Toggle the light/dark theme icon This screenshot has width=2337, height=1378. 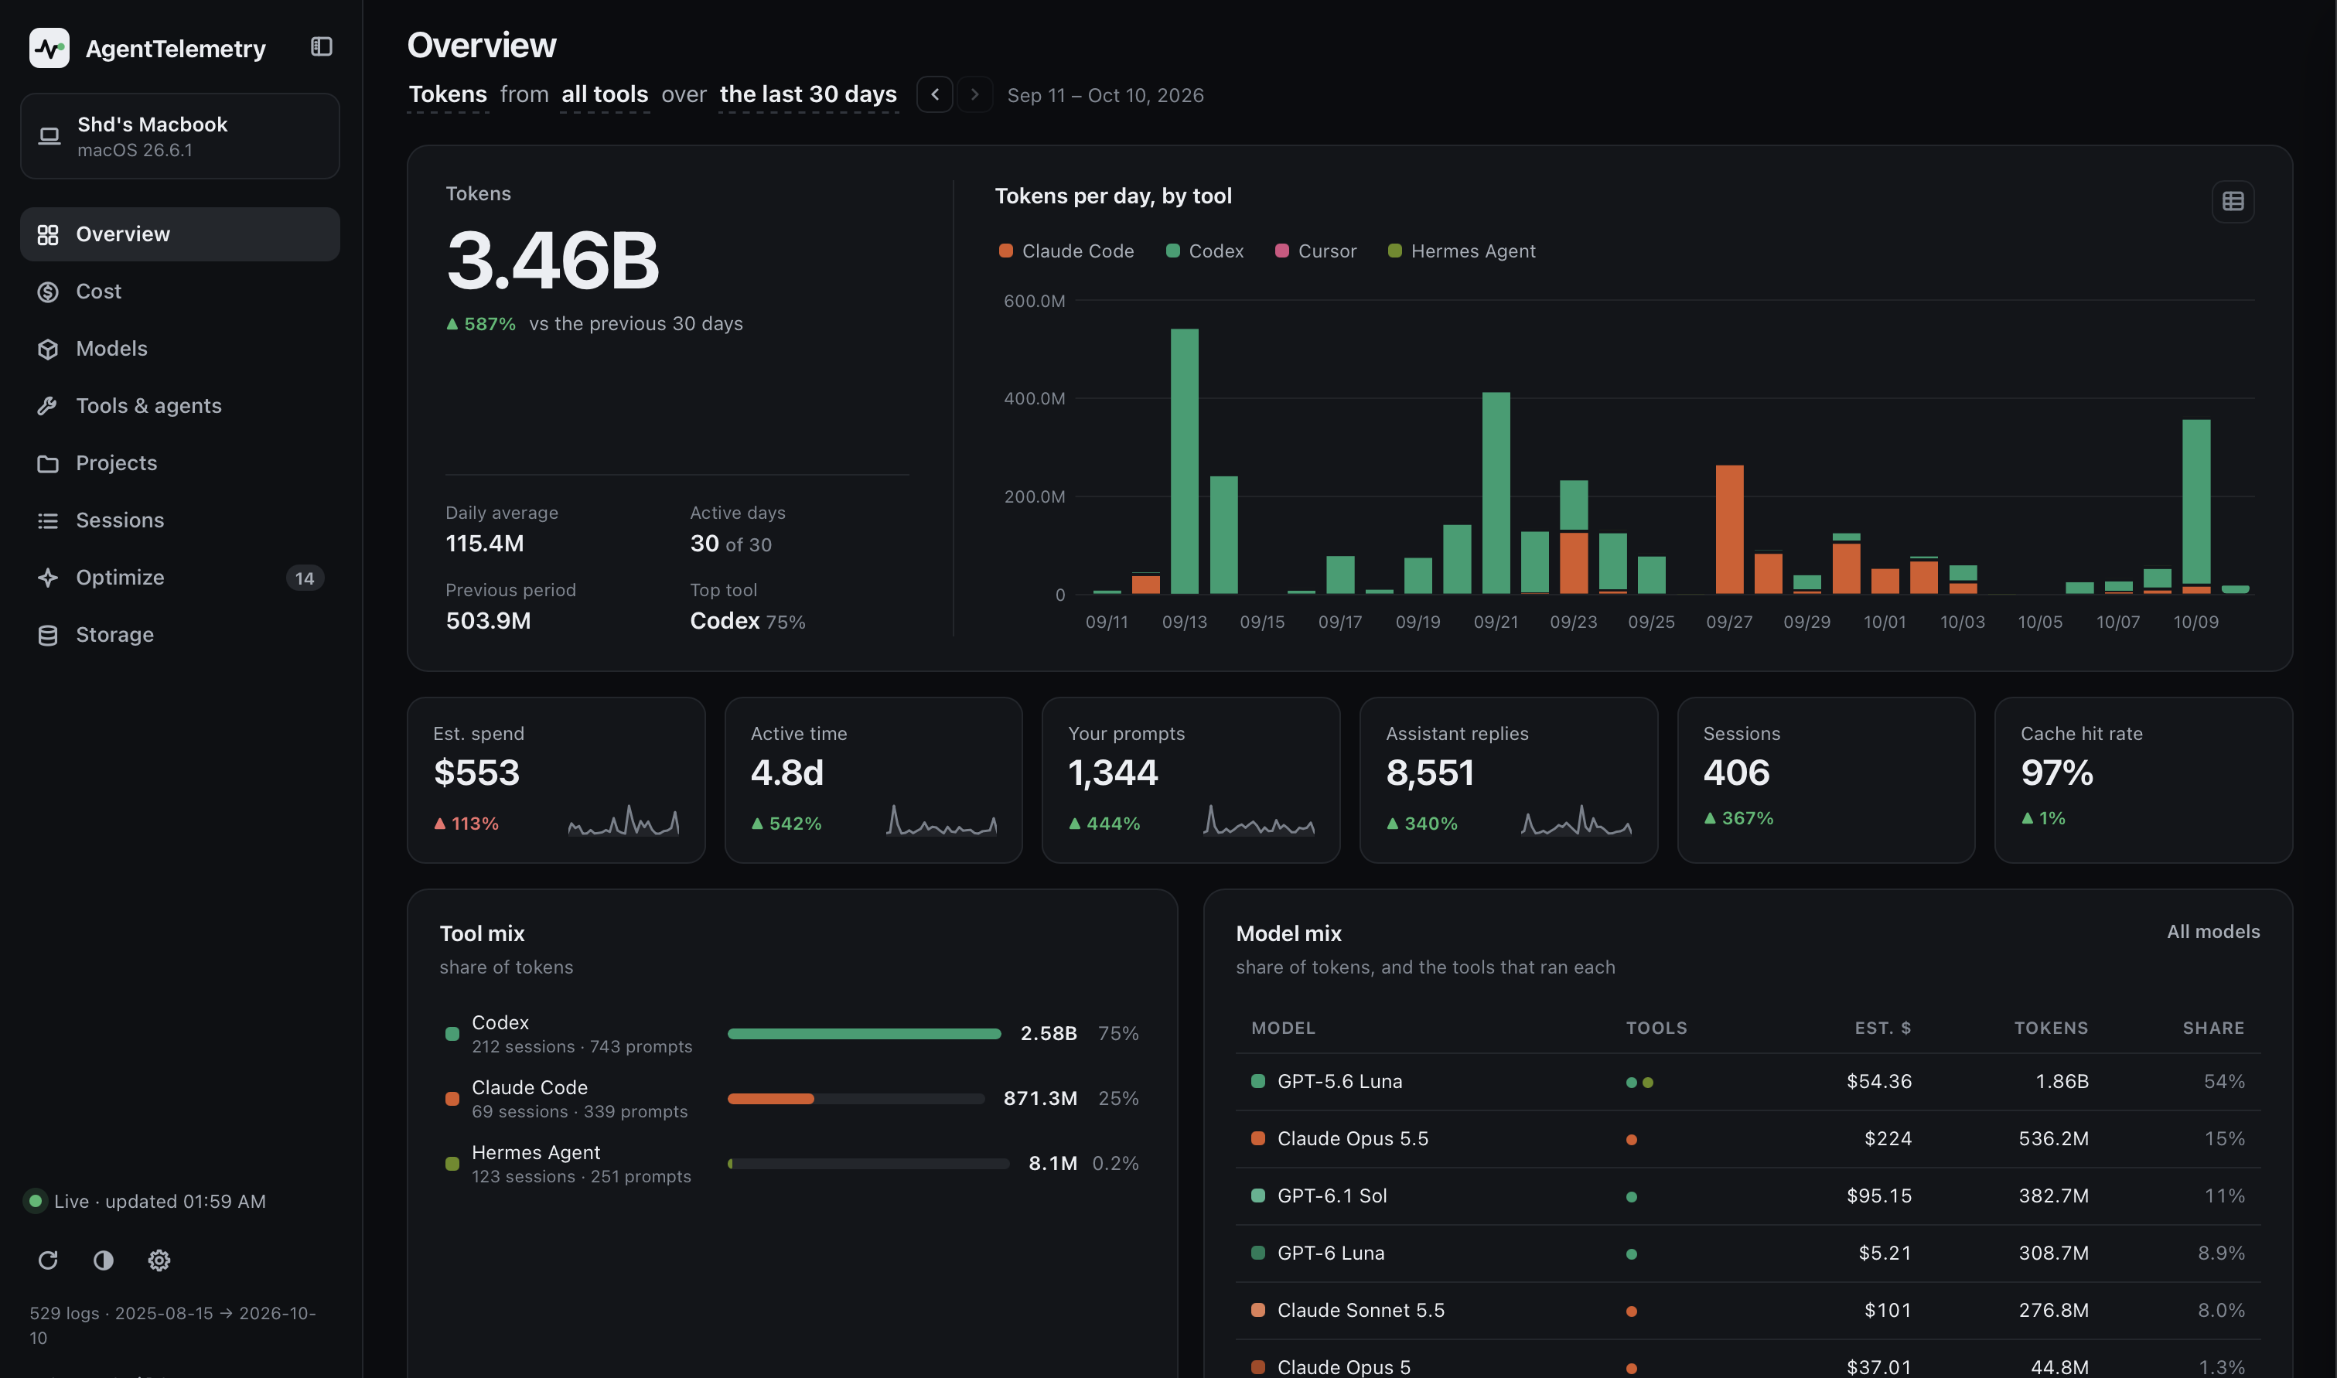[x=103, y=1260]
